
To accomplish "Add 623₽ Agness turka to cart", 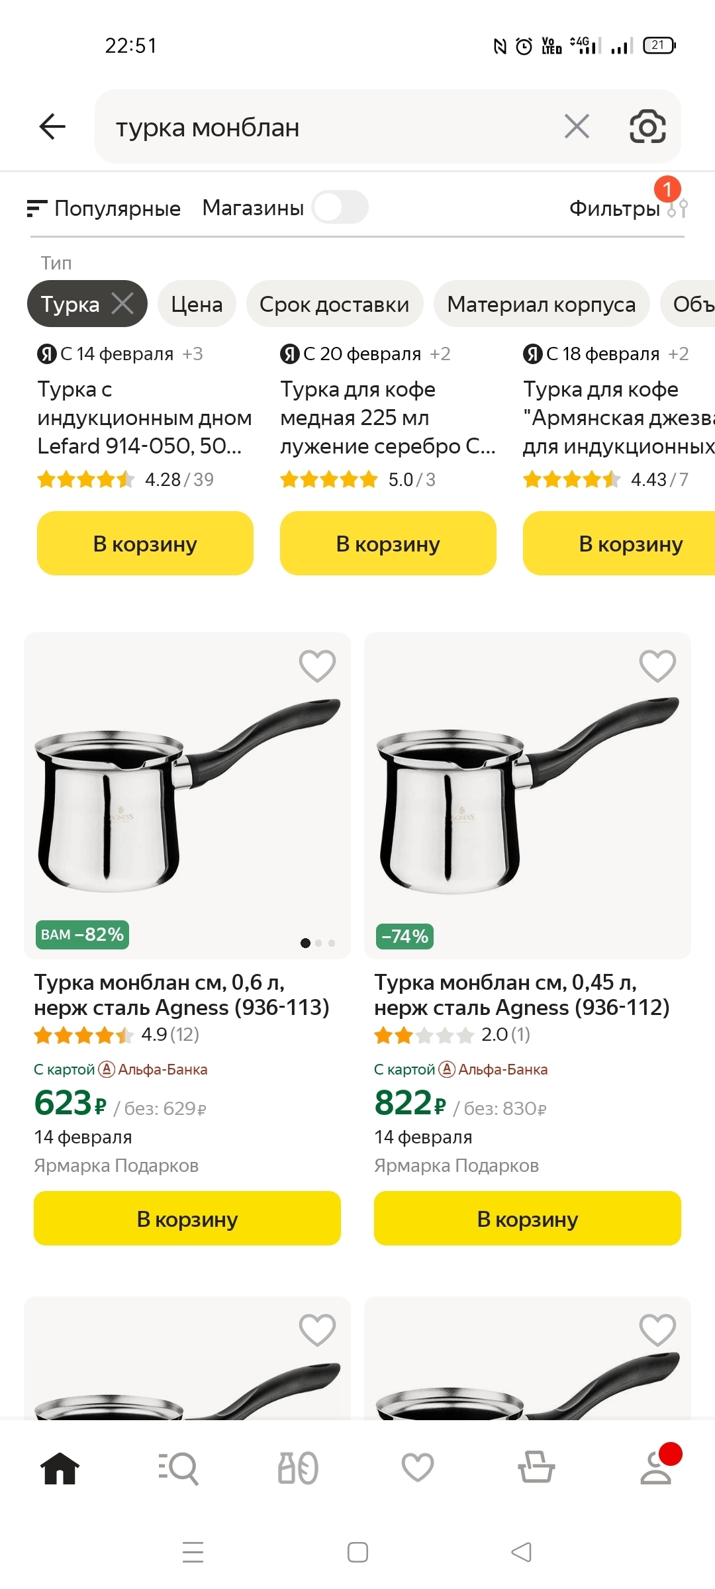I will tap(187, 1219).
